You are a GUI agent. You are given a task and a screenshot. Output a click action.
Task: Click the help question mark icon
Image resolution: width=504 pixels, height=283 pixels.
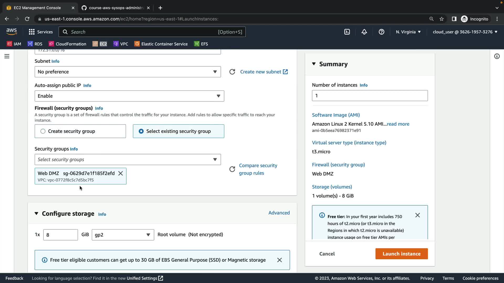tap(381, 32)
